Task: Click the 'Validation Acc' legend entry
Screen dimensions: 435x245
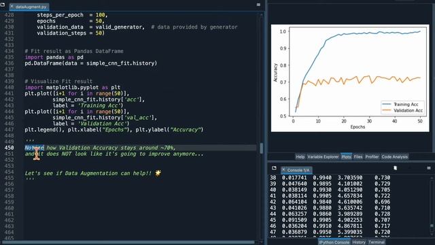Action: (x=403, y=110)
